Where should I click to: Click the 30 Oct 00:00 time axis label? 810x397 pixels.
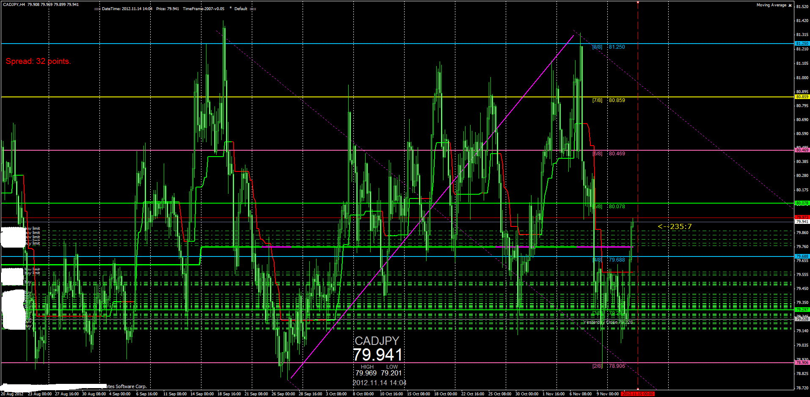527,394
